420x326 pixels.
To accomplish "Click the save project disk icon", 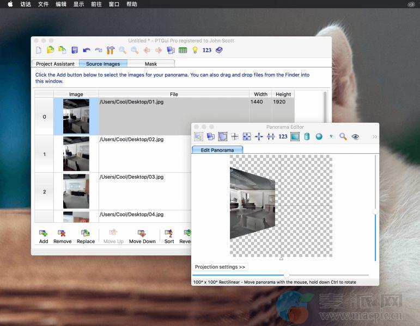I will click(74, 50).
